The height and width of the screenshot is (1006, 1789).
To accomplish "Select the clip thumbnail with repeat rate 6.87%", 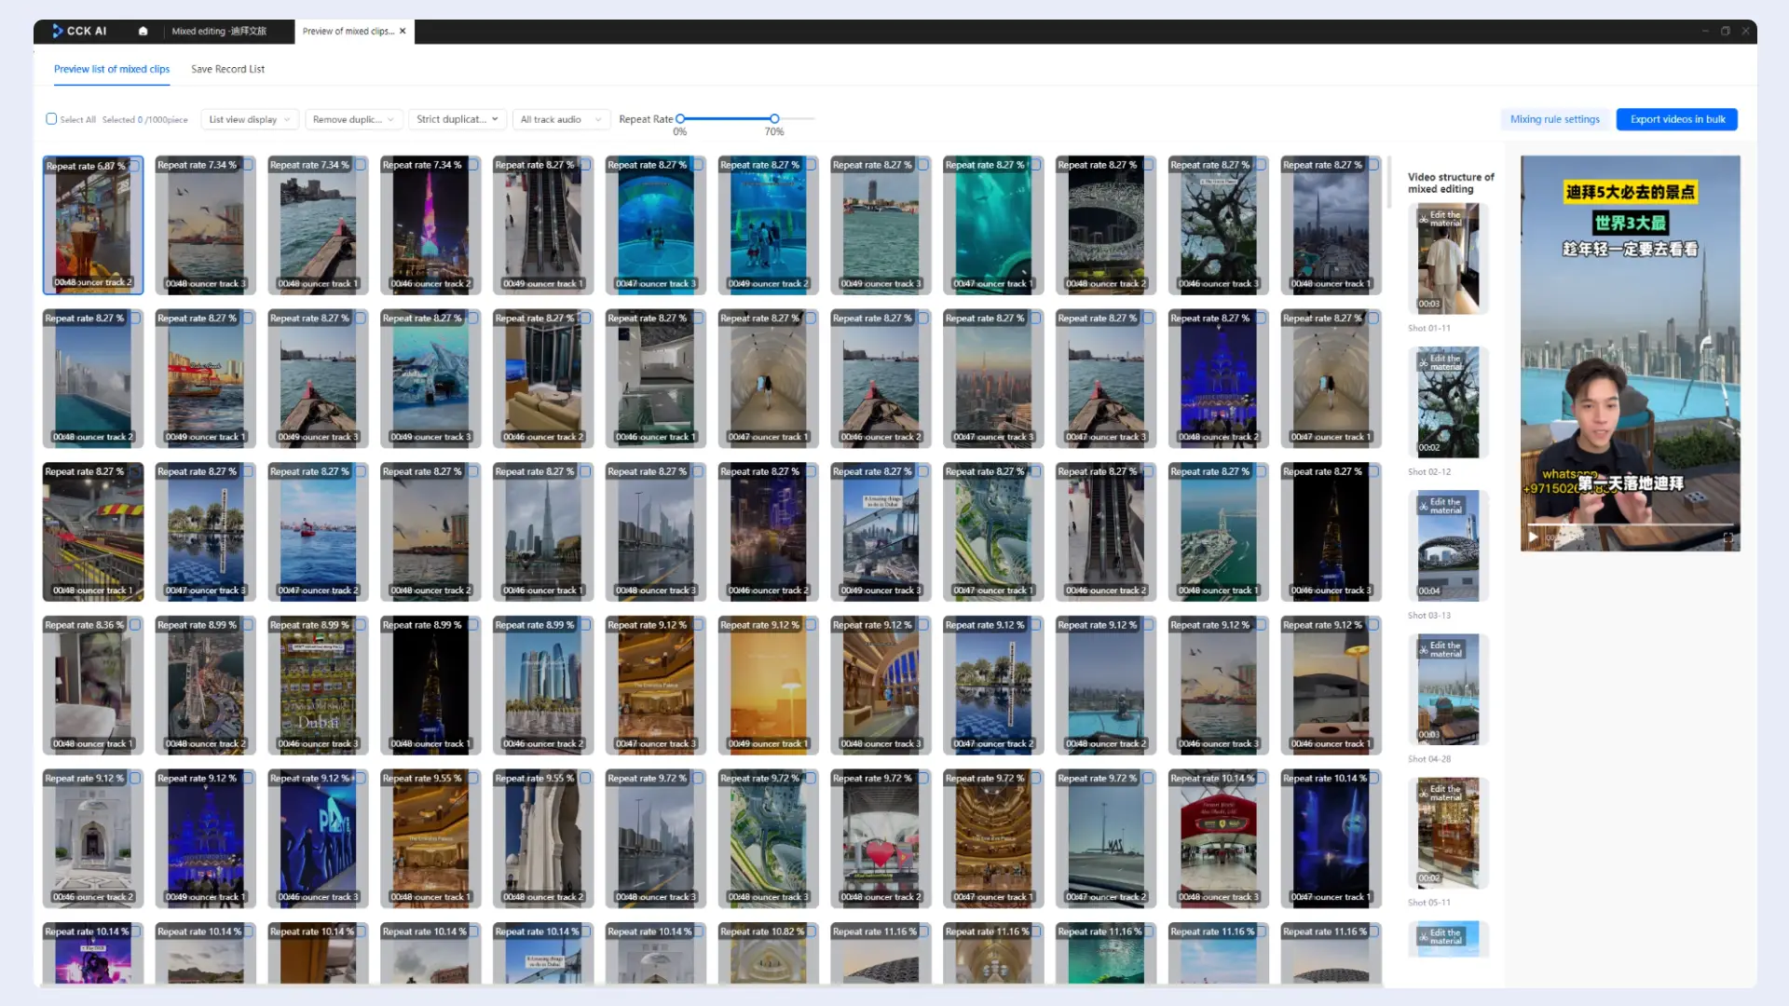I will (x=93, y=225).
